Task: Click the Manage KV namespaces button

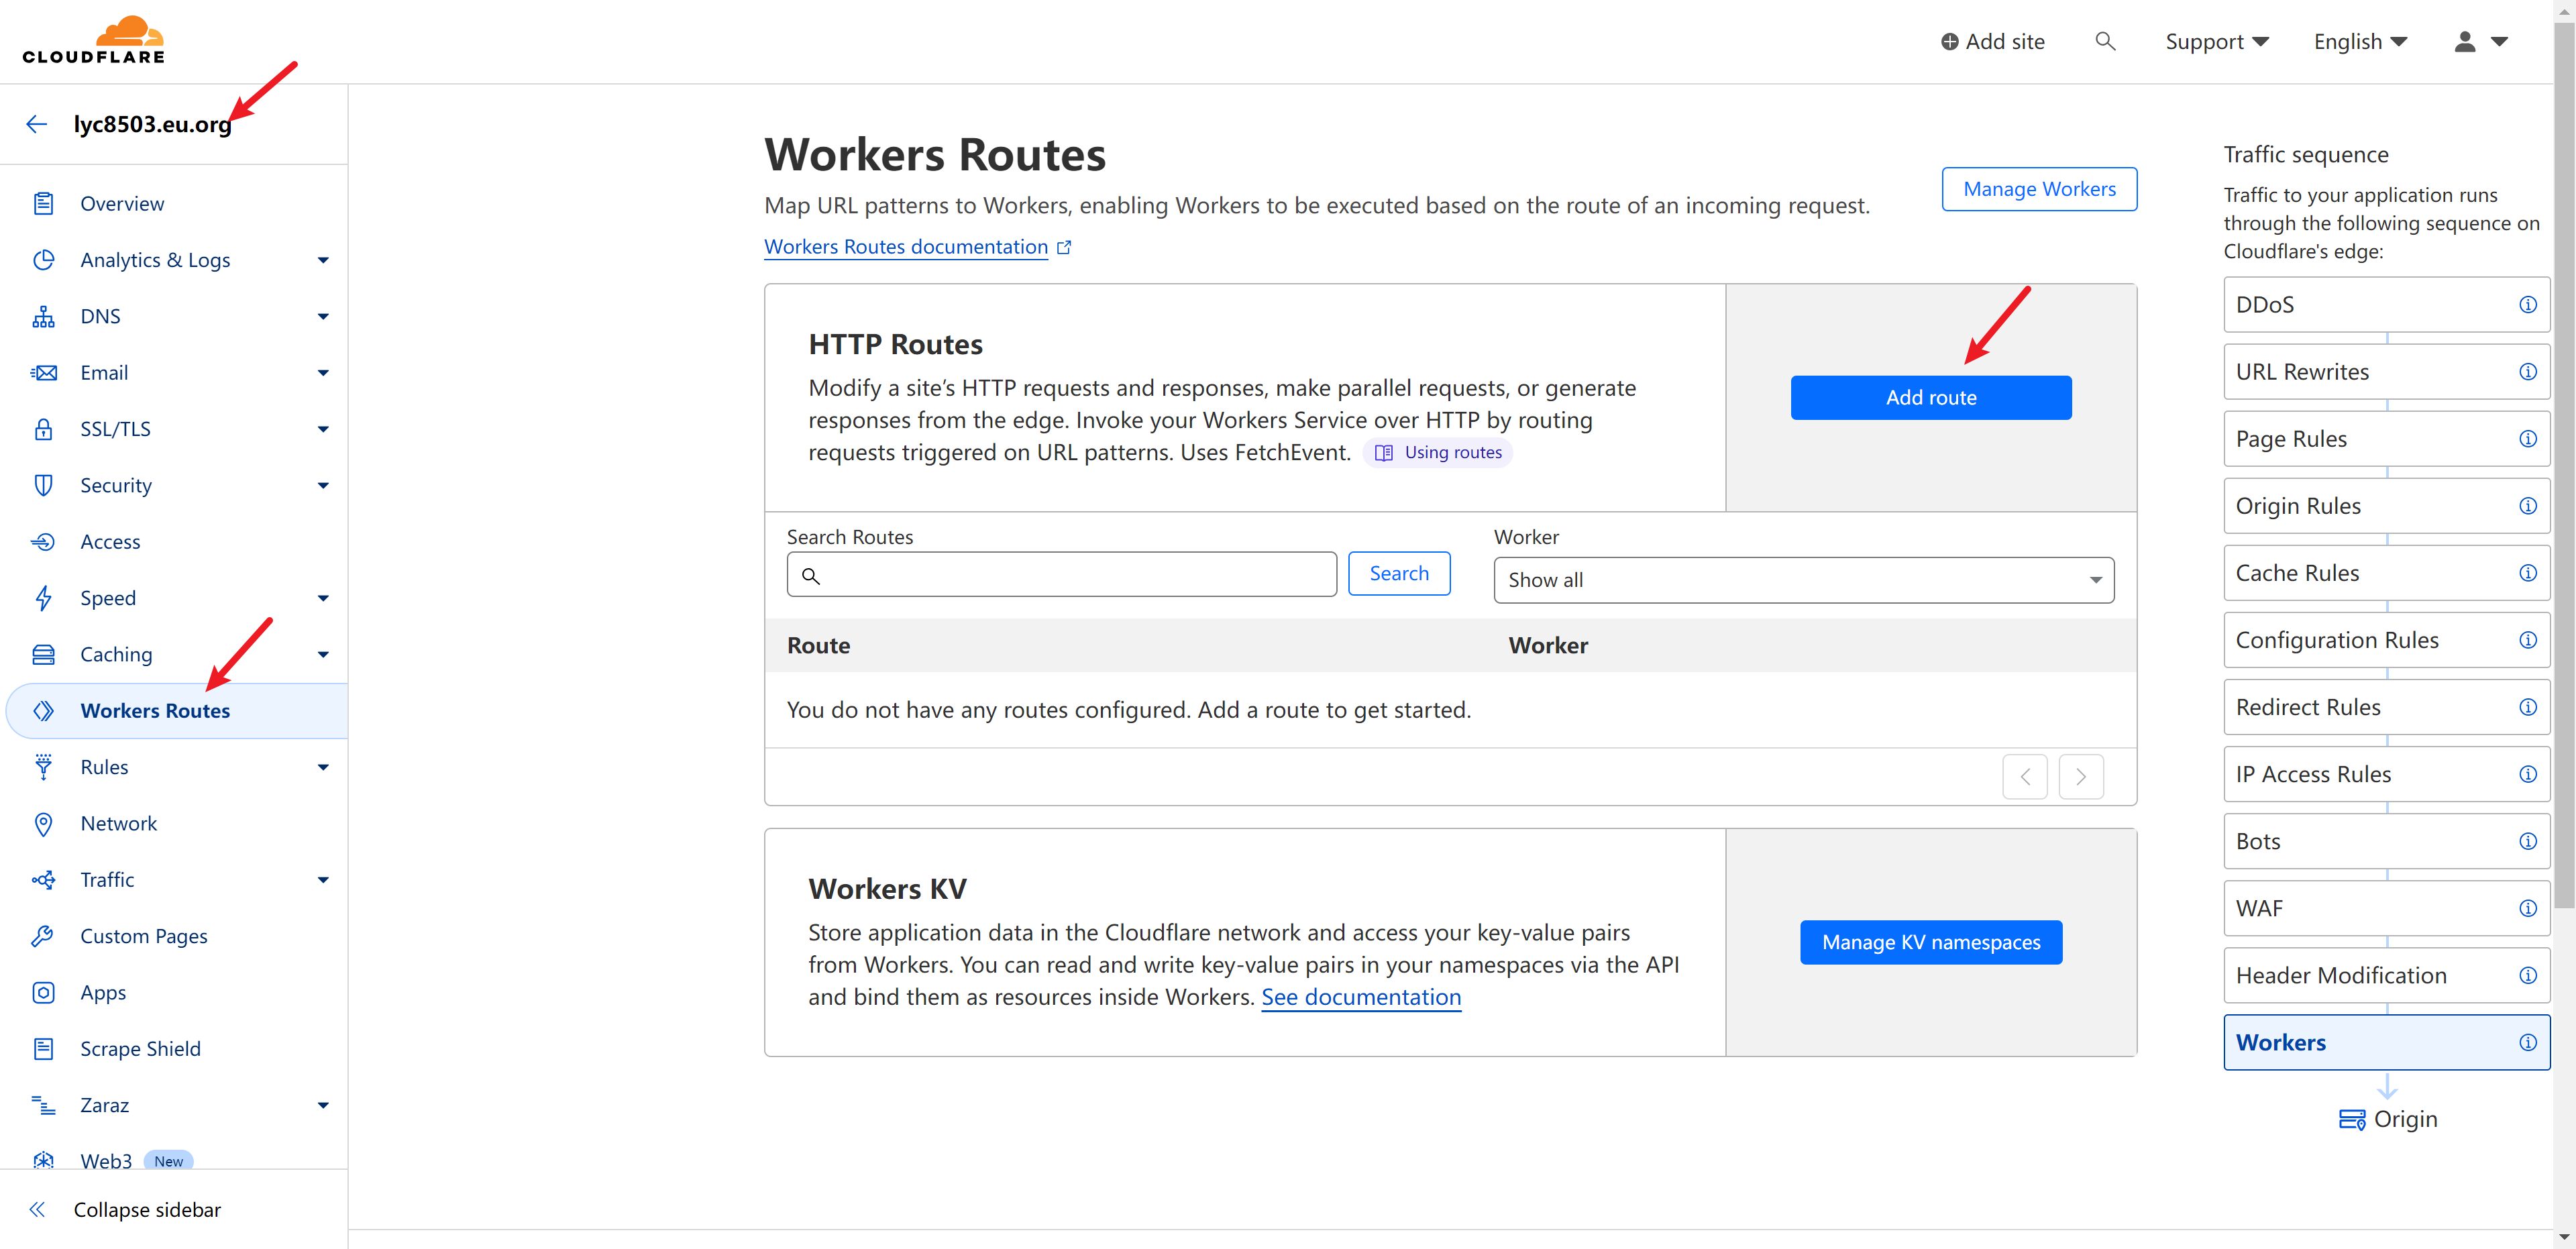Action: (1930, 942)
